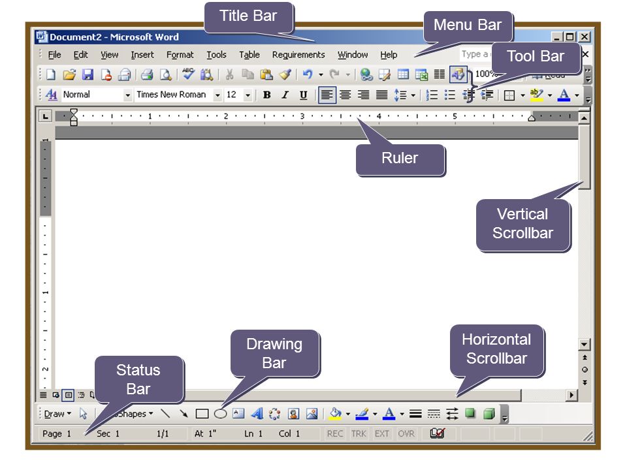Viewport: 627px width, 470px height.
Task: Toggle Italic formatting
Action: point(285,95)
